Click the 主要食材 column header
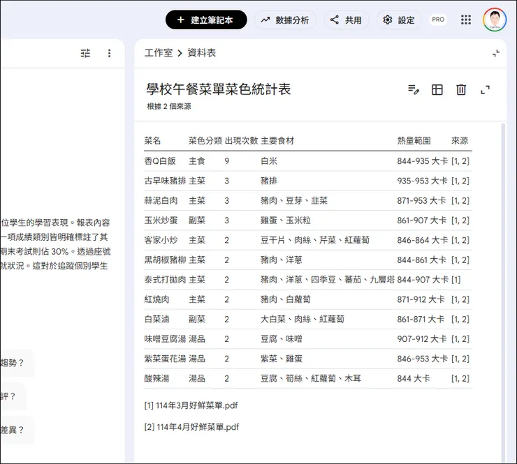This screenshot has height=464, width=517. pyautogui.click(x=277, y=141)
